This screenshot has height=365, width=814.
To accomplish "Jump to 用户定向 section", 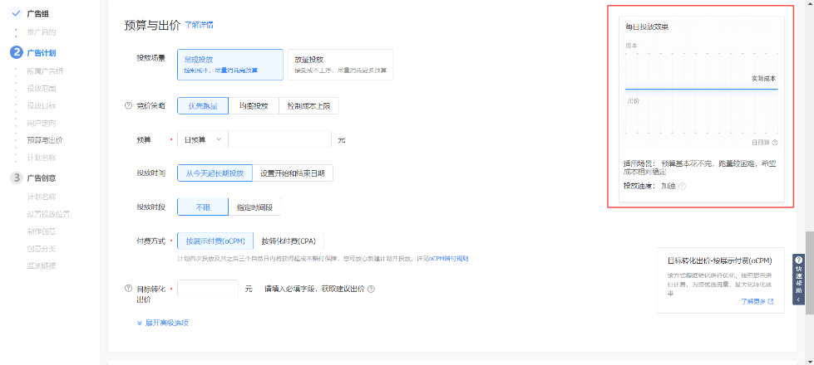I will [x=42, y=124].
